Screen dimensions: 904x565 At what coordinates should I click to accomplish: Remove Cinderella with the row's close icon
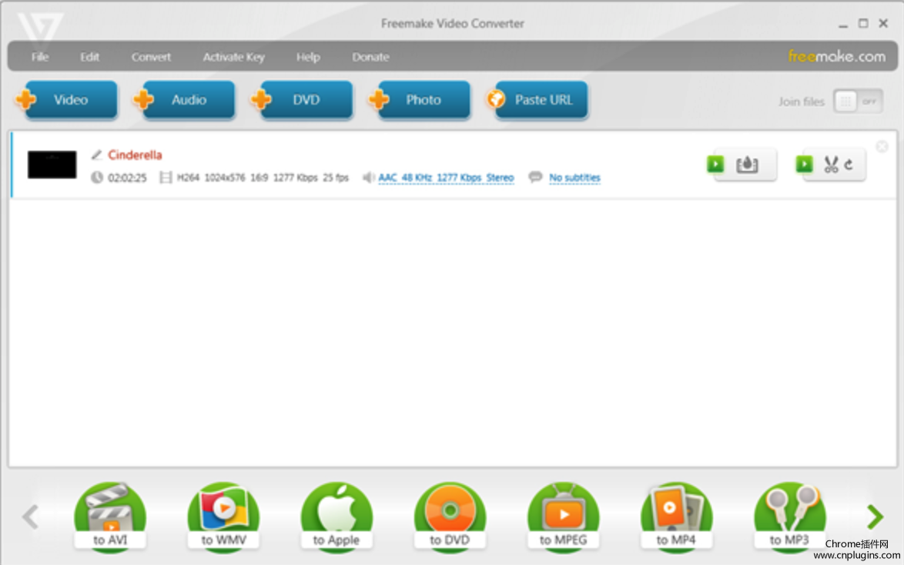[x=882, y=146]
